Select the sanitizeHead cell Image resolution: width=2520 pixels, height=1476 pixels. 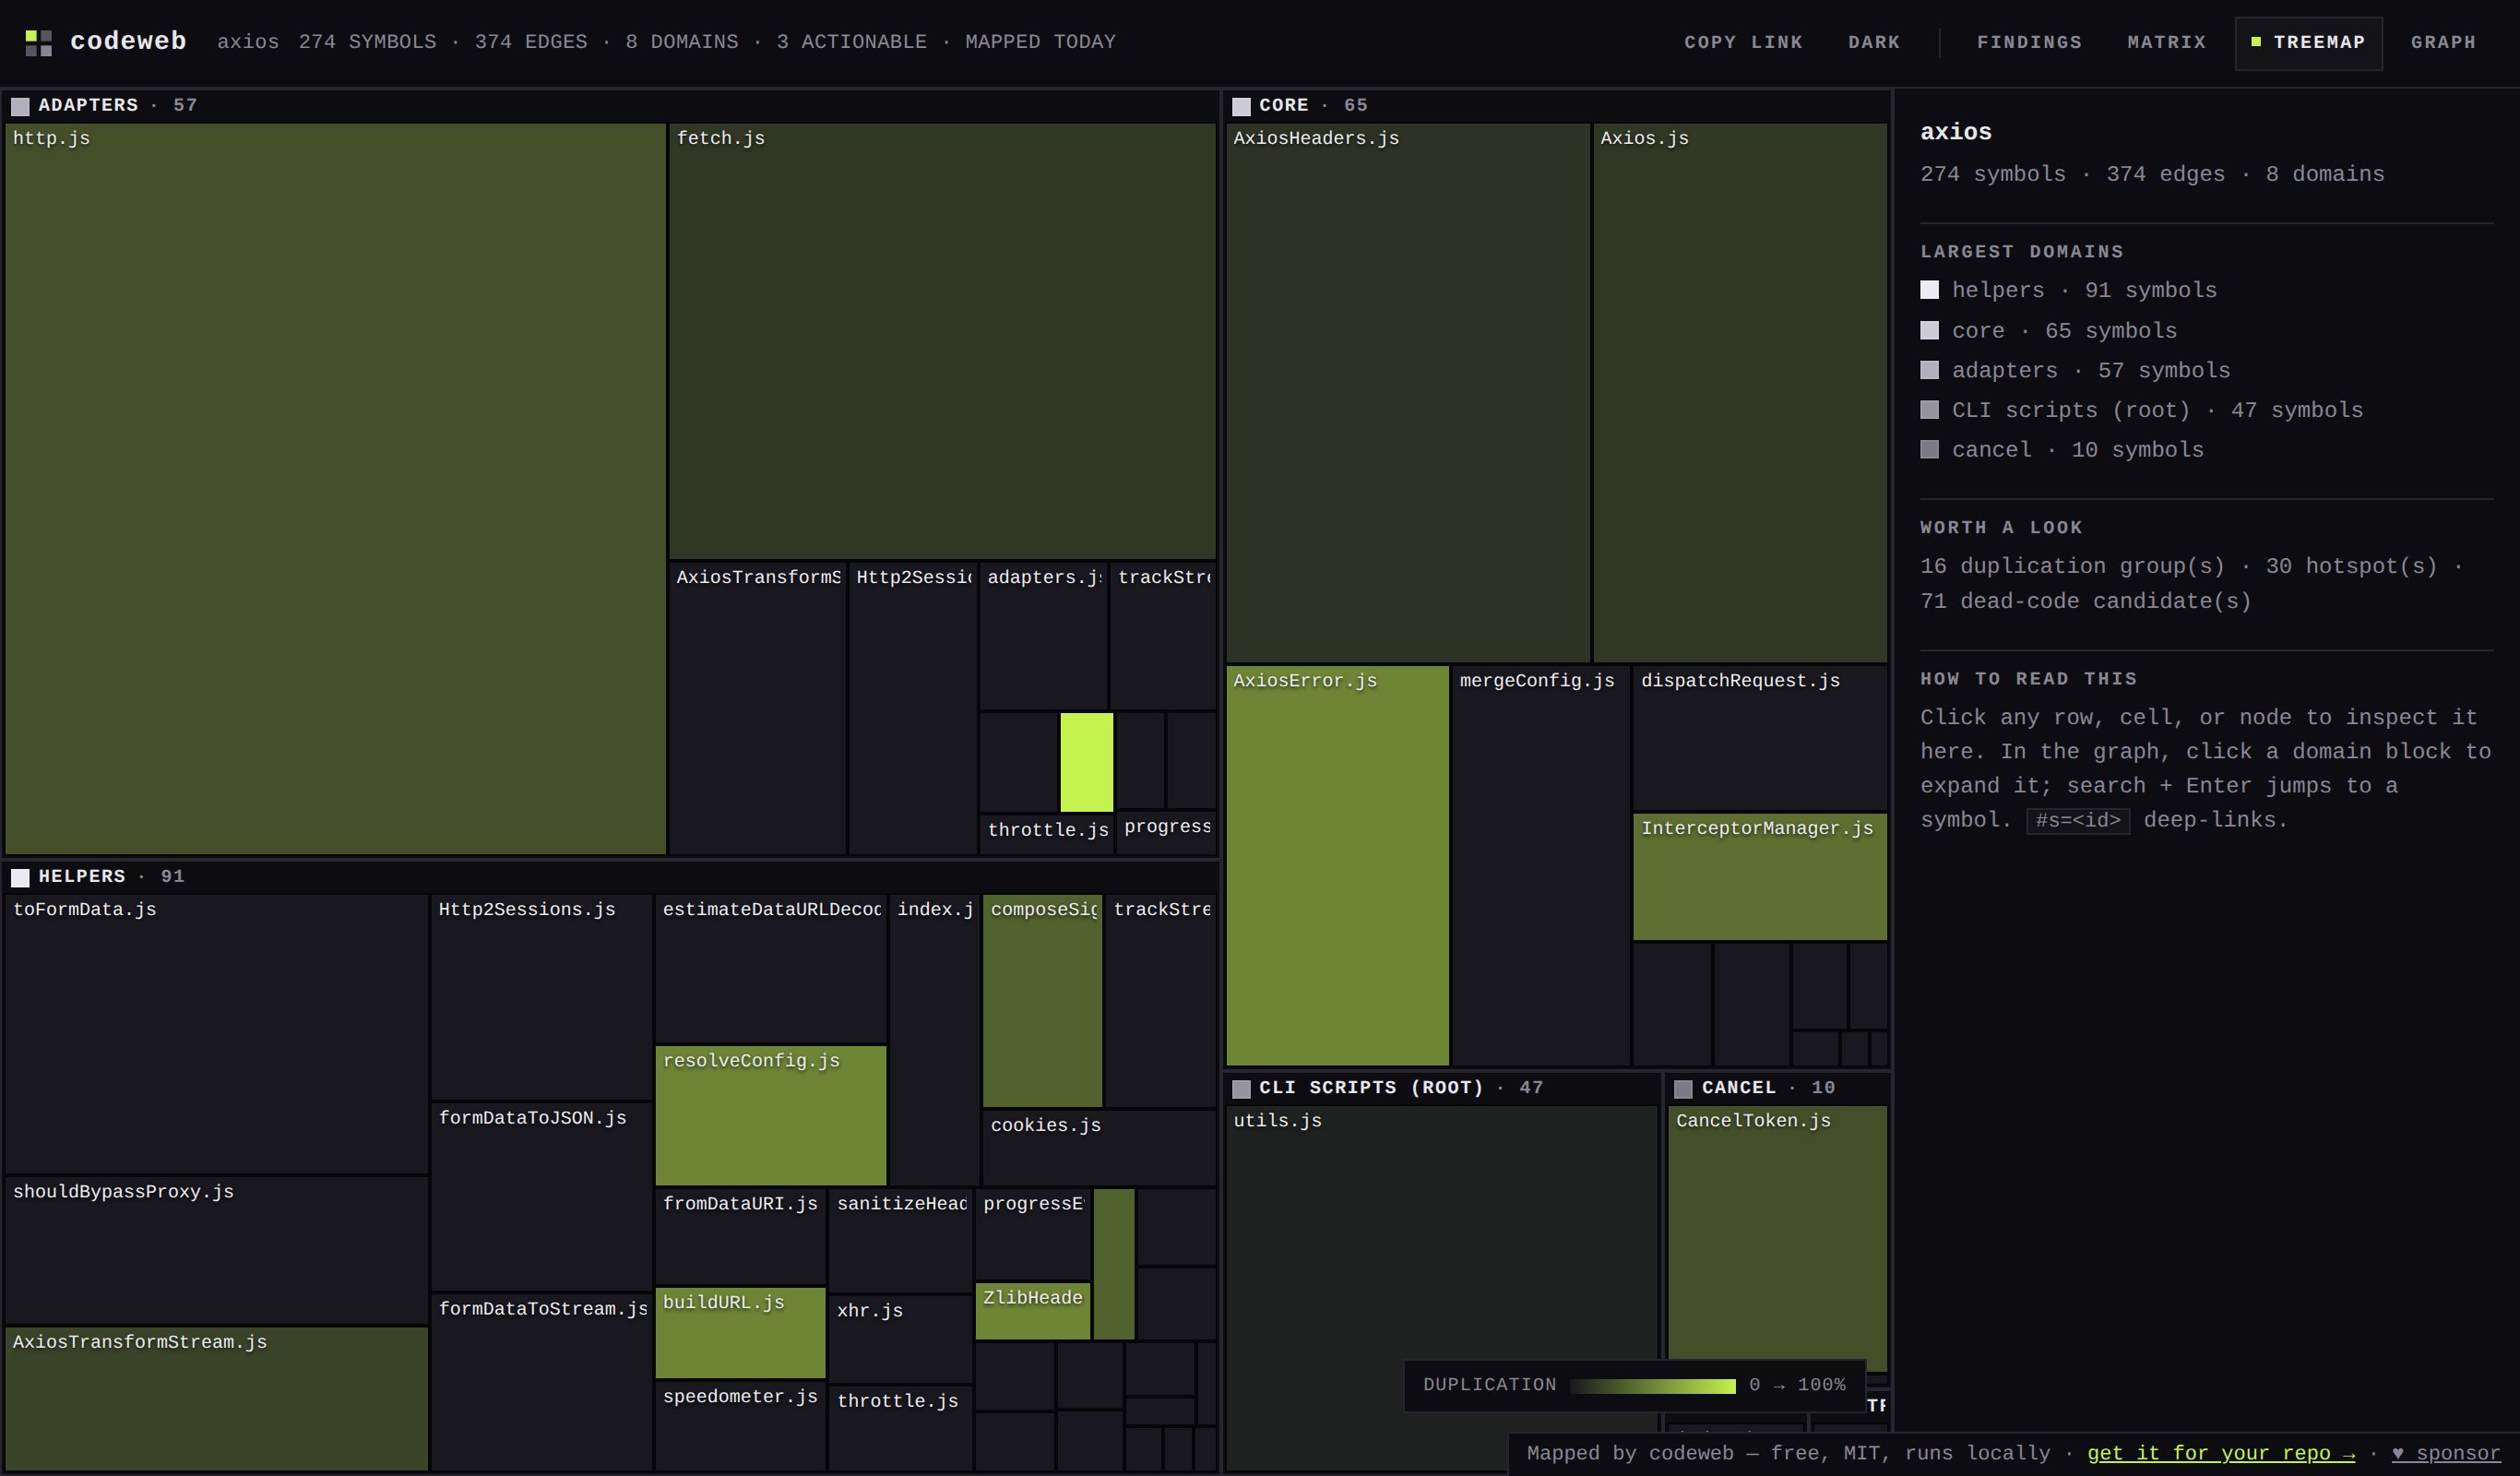[900, 1240]
